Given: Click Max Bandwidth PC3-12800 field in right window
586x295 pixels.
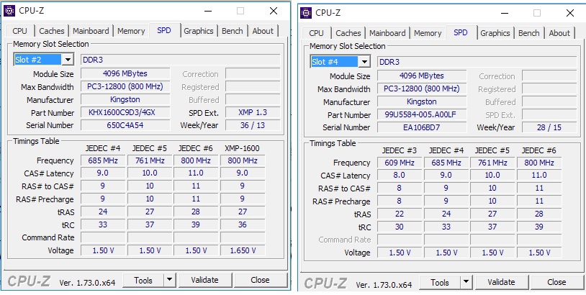Looking at the screenshot, I should pyautogui.click(x=422, y=89).
